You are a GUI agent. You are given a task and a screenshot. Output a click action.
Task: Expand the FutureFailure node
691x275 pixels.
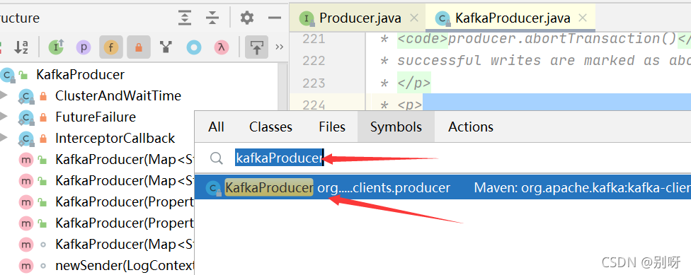pos(4,116)
